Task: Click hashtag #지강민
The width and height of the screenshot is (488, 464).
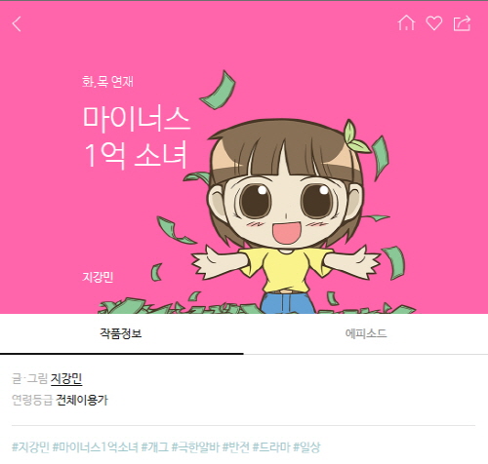Action: pos(30,446)
